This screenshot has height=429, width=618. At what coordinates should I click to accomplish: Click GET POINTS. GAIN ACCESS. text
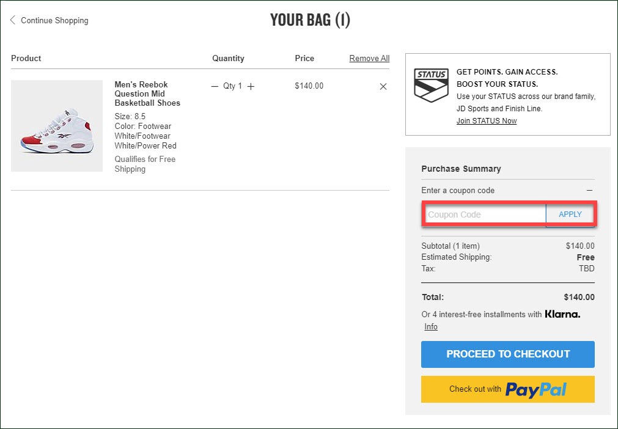click(507, 72)
